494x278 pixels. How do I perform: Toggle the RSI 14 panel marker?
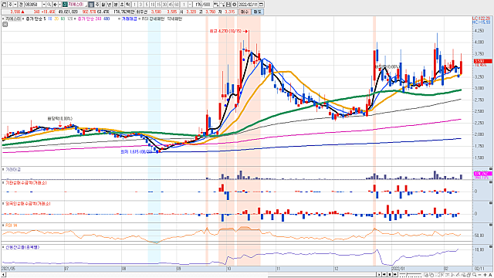(3, 225)
